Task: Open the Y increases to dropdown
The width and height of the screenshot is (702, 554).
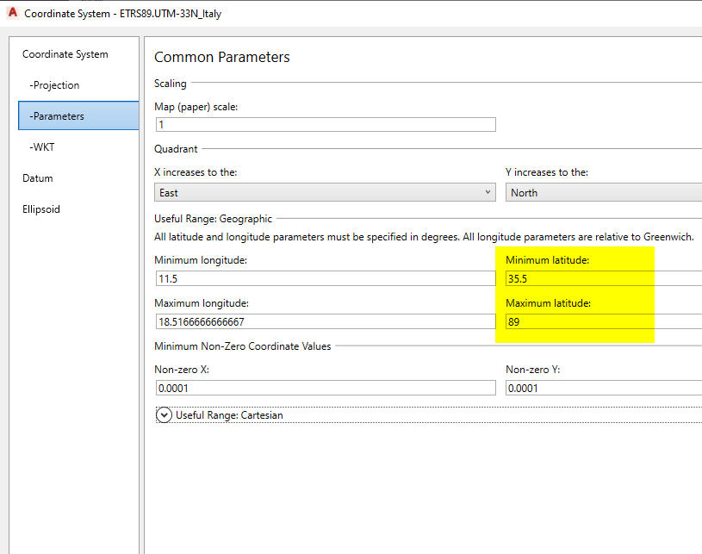Action: [x=603, y=192]
